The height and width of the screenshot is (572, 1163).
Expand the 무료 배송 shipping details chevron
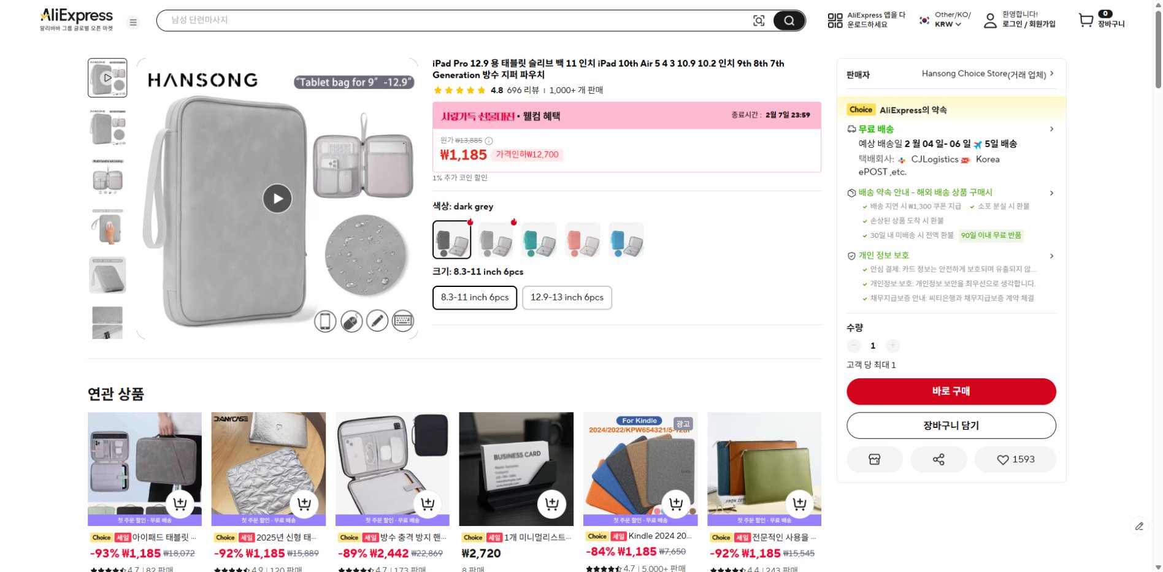(x=1051, y=129)
